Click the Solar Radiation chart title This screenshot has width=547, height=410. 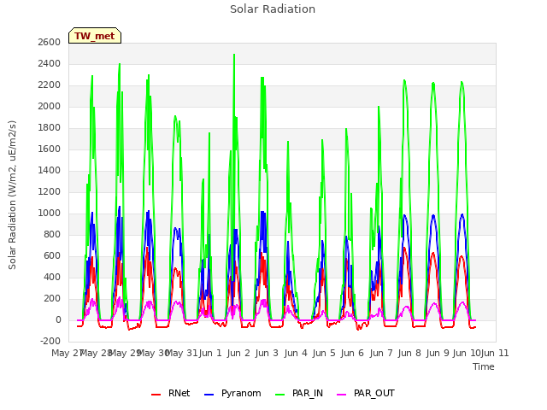click(x=273, y=9)
